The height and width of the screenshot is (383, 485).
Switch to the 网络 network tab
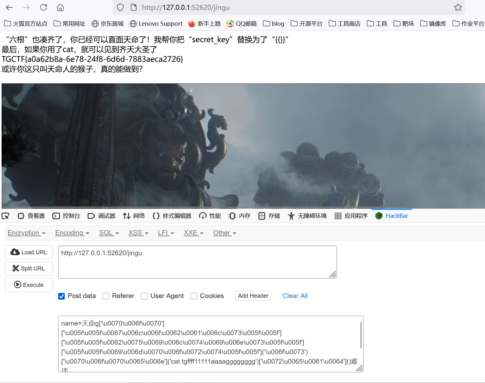134,216
